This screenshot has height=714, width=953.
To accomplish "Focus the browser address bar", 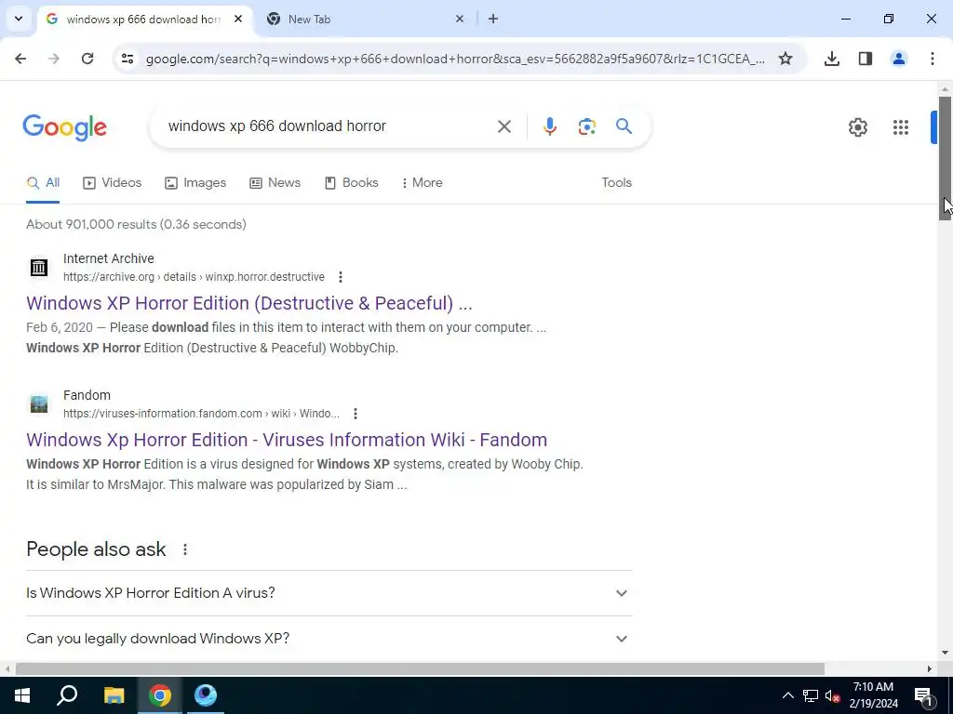I will pyautogui.click(x=454, y=59).
